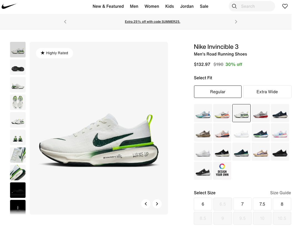Select Regular fit
The height and width of the screenshot is (226, 292).
click(218, 92)
